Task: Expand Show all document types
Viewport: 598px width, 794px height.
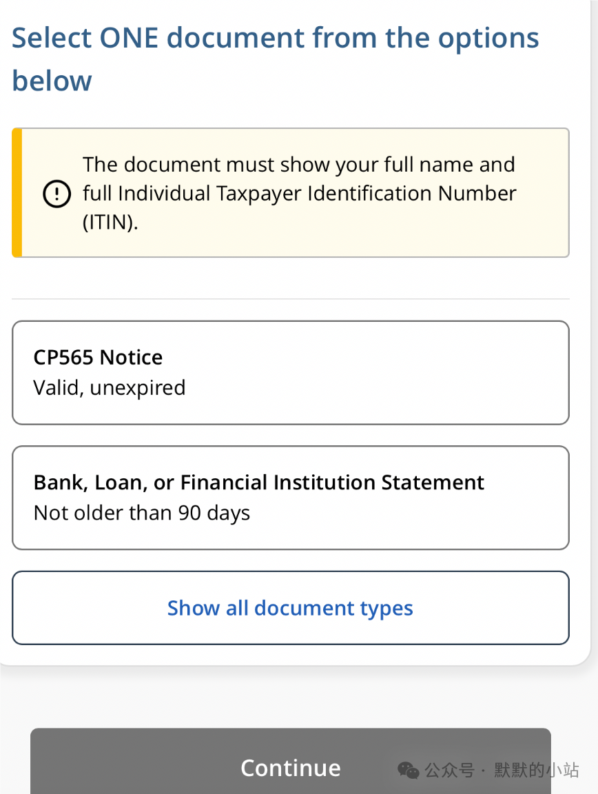Action: pos(291,608)
